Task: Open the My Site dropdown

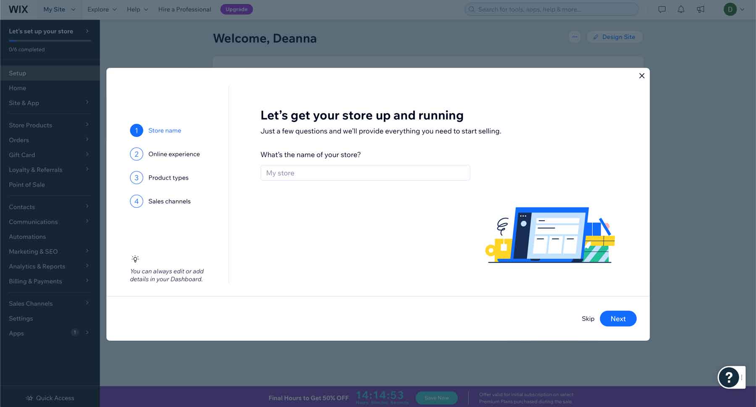Action: (58, 9)
